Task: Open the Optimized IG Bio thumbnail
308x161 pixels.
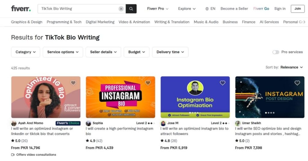Action: pos(46,97)
